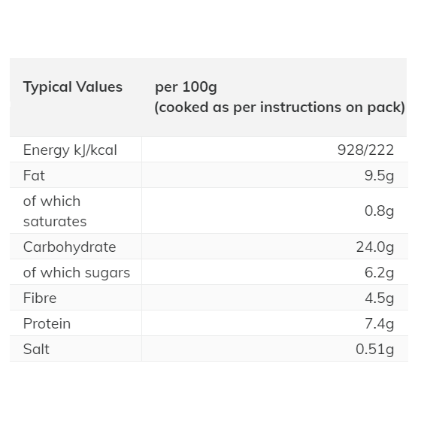Click the empty header area right of per 100g

tap(311, 87)
